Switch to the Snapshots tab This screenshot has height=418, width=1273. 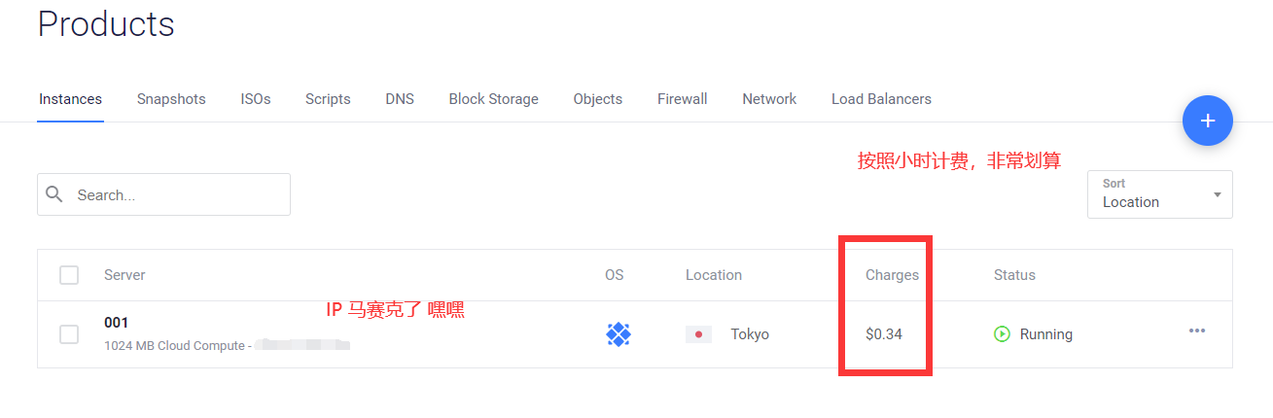(171, 99)
